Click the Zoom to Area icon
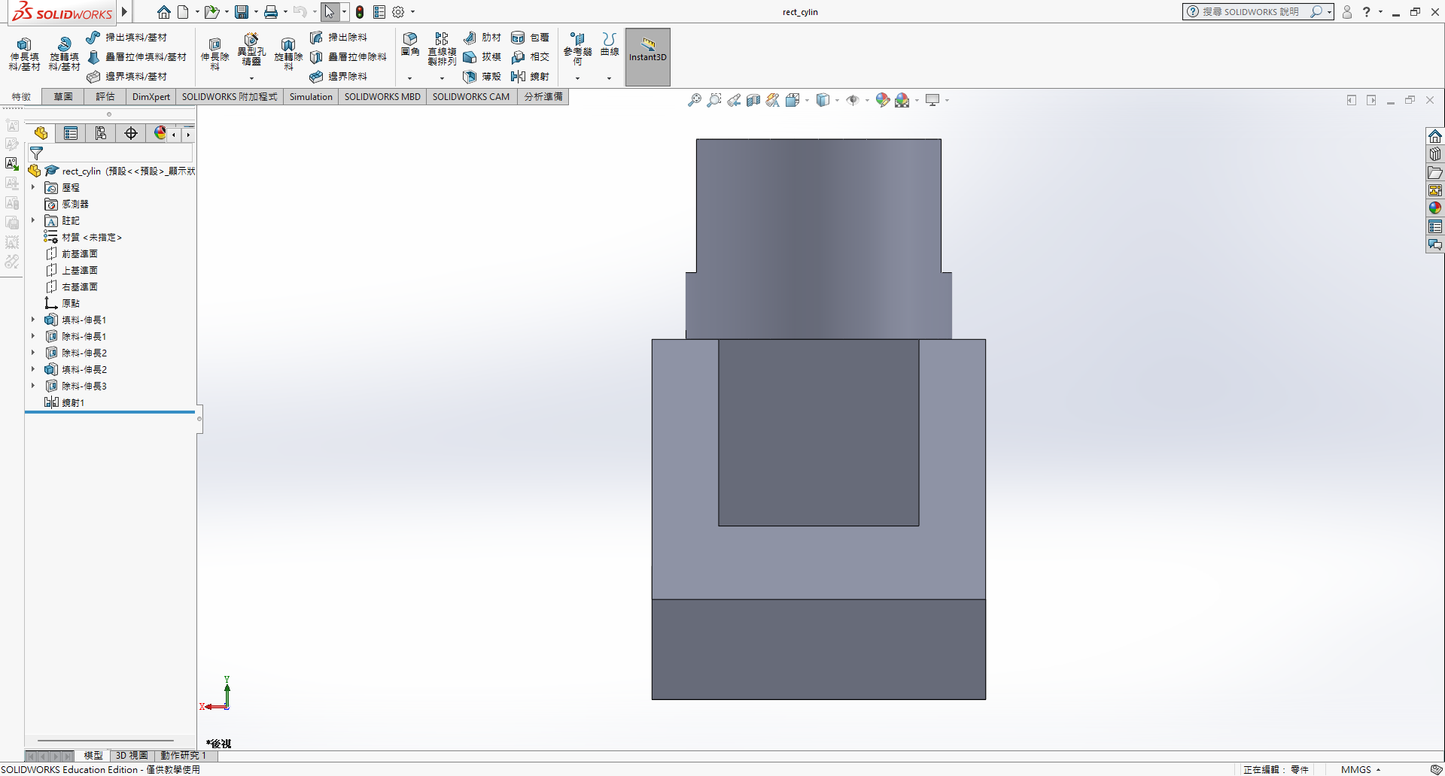The width and height of the screenshot is (1445, 776). tap(714, 100)
